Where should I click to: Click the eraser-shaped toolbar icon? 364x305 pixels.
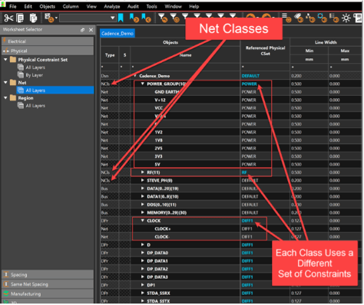point(299,18)
